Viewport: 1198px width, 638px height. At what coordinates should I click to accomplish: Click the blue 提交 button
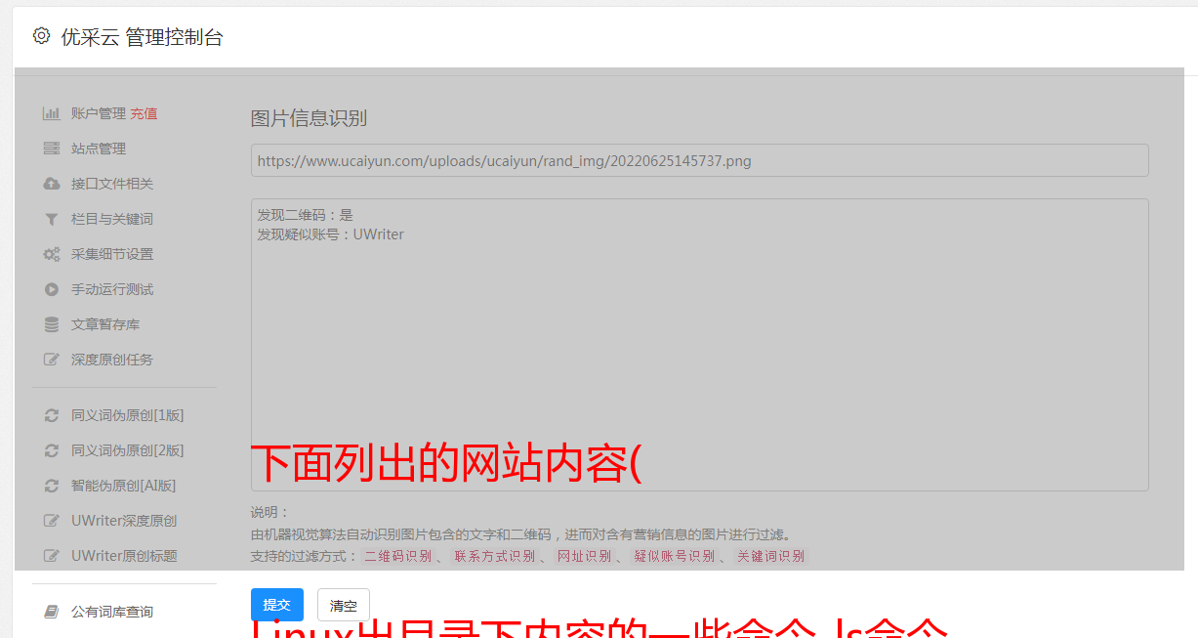point(277,605)
